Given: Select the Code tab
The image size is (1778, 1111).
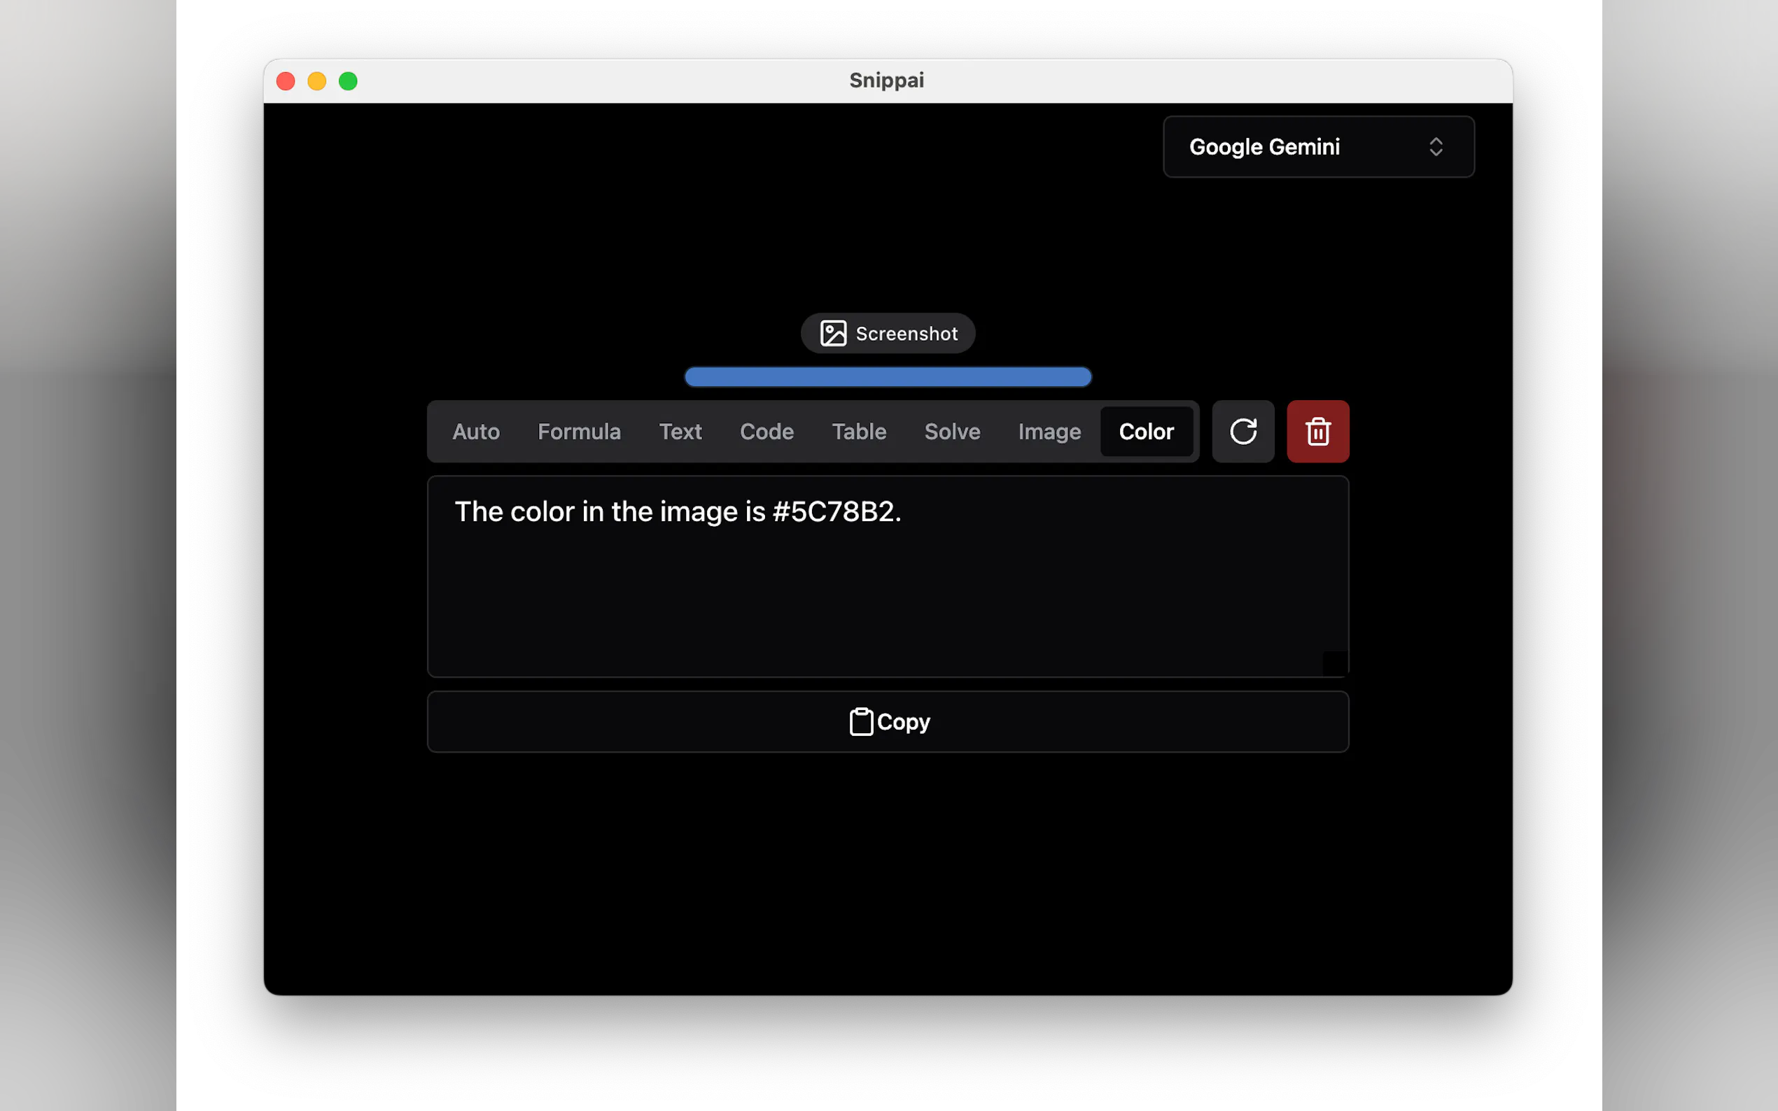Looking at the screenshot, I should [766, 432].
